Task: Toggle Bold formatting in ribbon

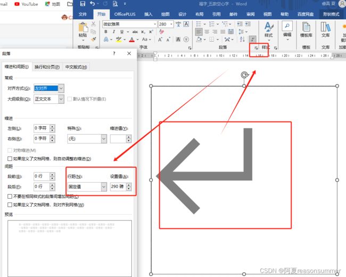Action: pos(106,31)
